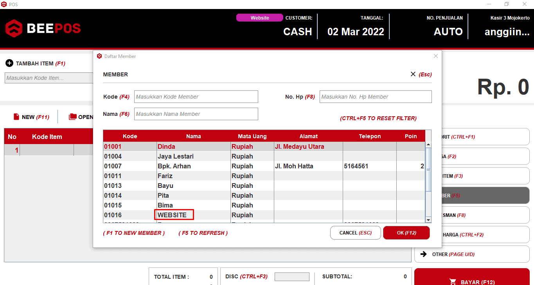Close the Daftar Member dialog window
534x285 pixels.
tap(436, 56)
